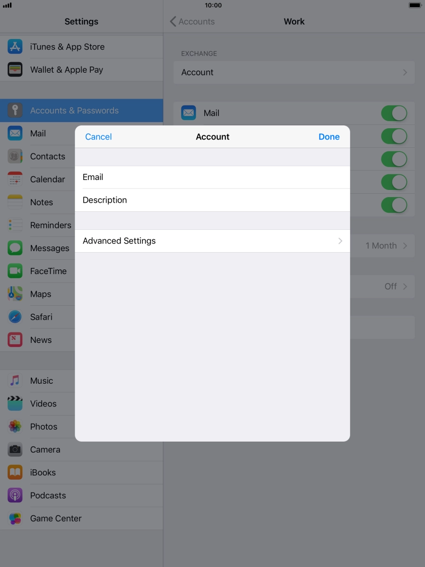The image size is (425, 567).
Task: Toggle the second switch below Mail
Action: point(394,136)
